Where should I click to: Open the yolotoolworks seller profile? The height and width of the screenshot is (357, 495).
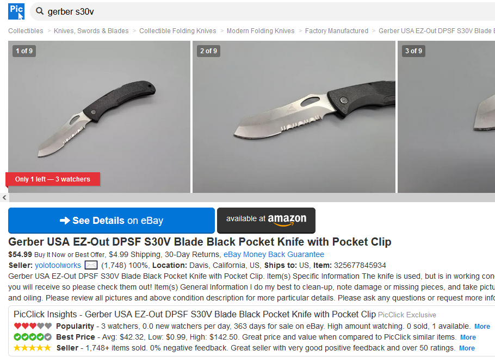click(58, 265)
